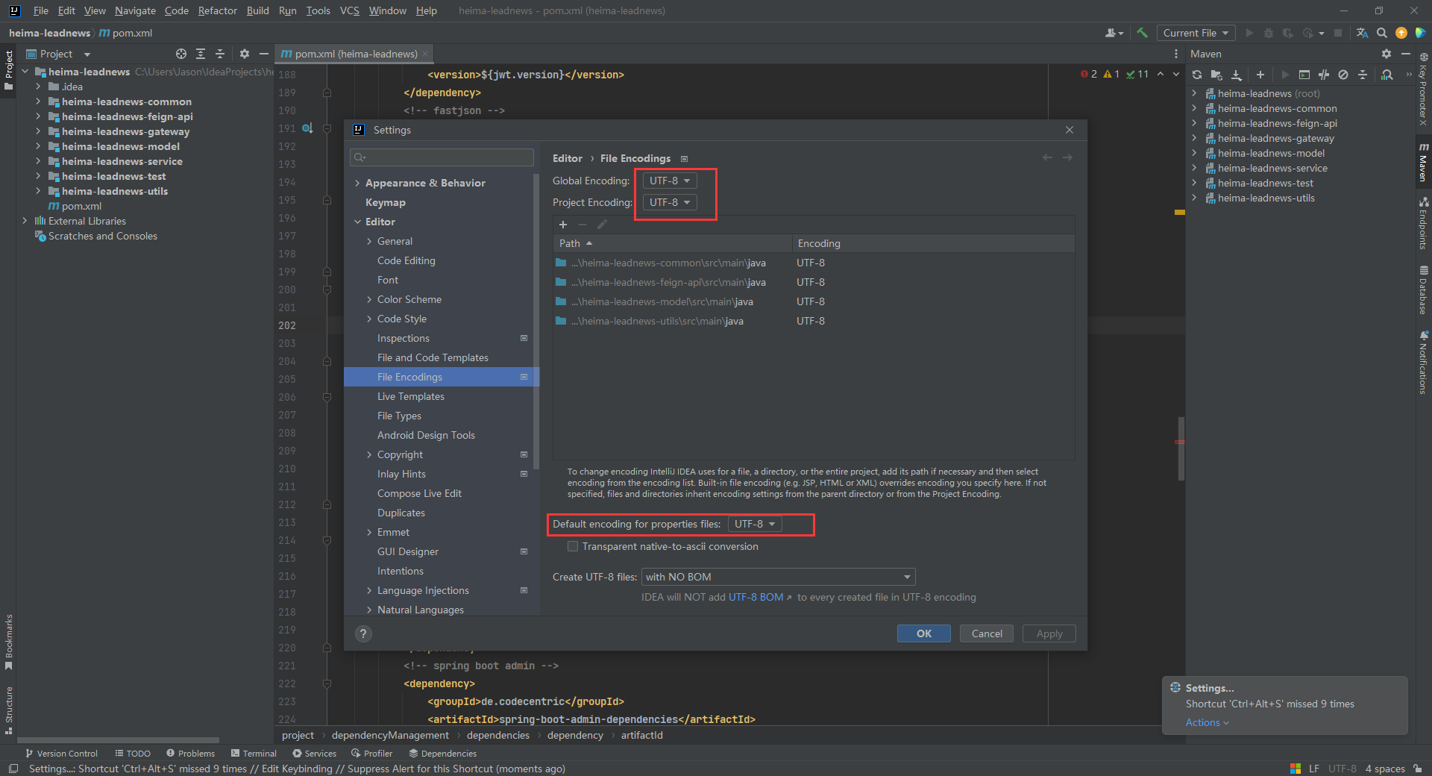Expand Appearance & Behavior settings section
This screenshot has width=1432, height=776.
pos(358,183)
